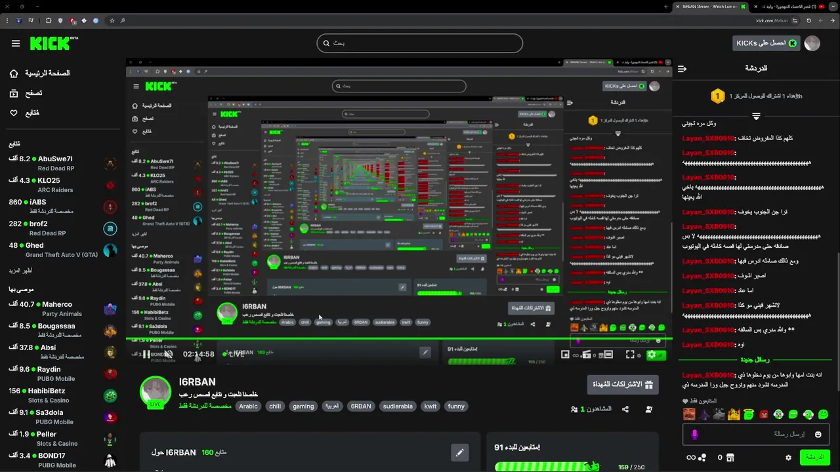Toggle the followers-only heart indicator in chat
Screen dimensions: 840x472
[x=685, y=401]
